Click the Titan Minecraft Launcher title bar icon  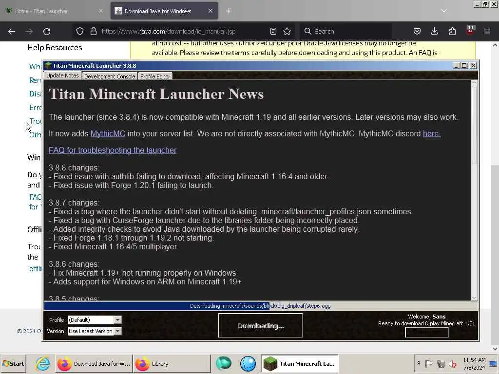coord(48,66)
